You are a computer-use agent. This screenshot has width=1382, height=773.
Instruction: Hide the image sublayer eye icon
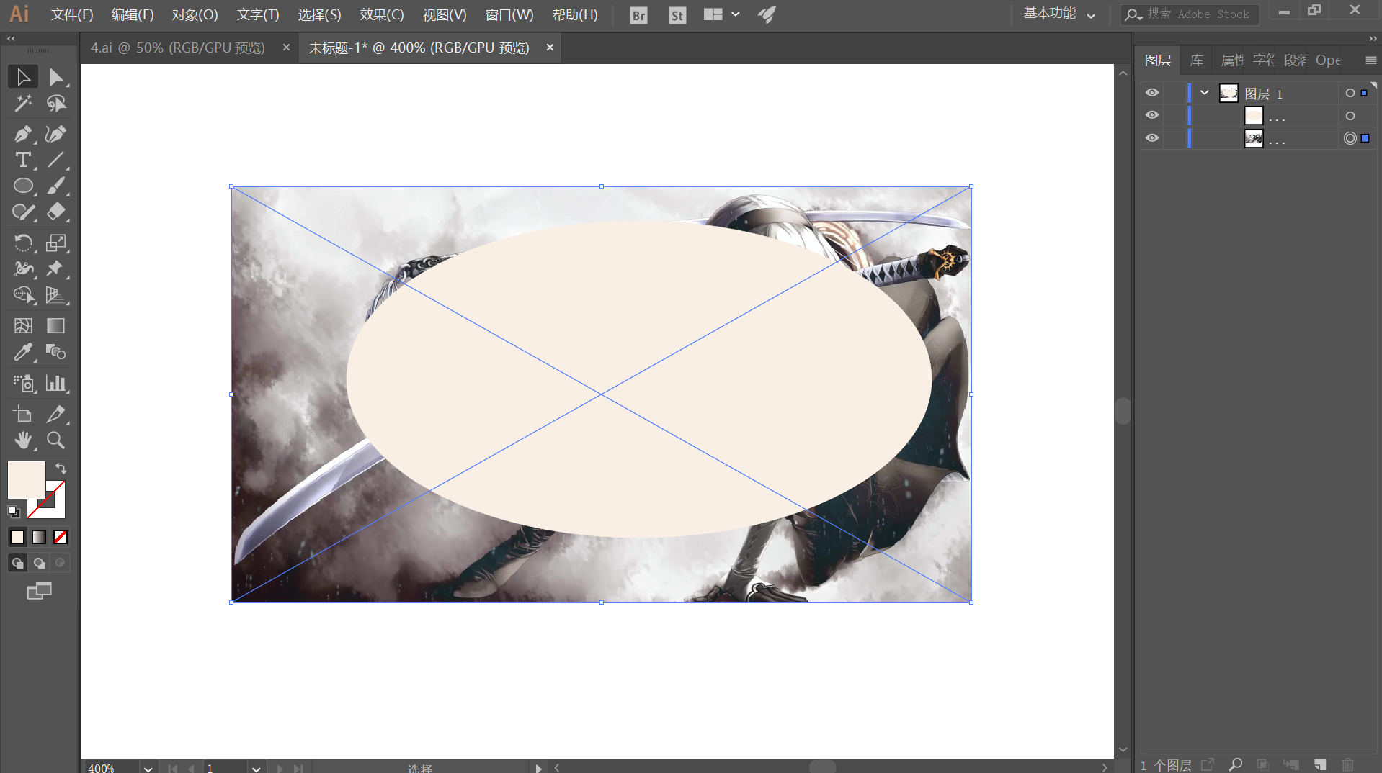1152,137
